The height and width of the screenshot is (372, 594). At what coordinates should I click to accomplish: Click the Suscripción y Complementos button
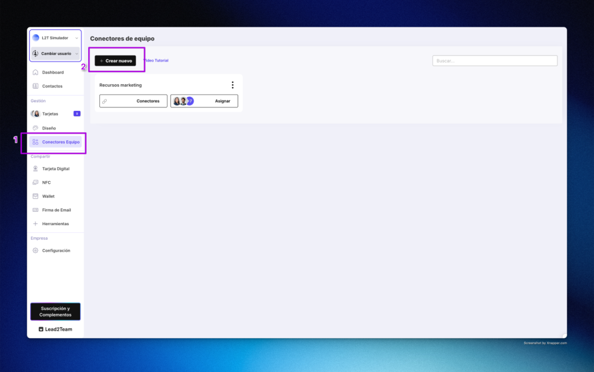55,312
